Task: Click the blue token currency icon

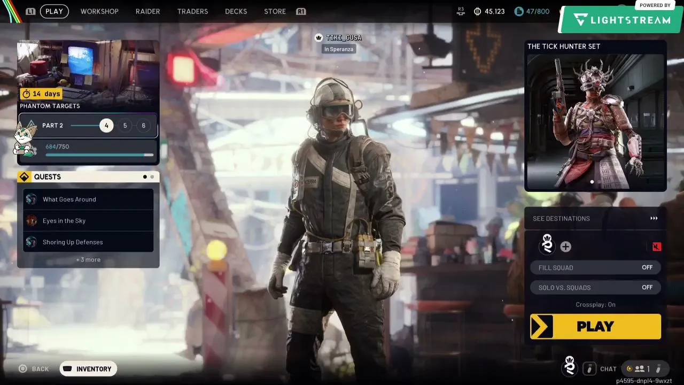Action: [518, 11]
